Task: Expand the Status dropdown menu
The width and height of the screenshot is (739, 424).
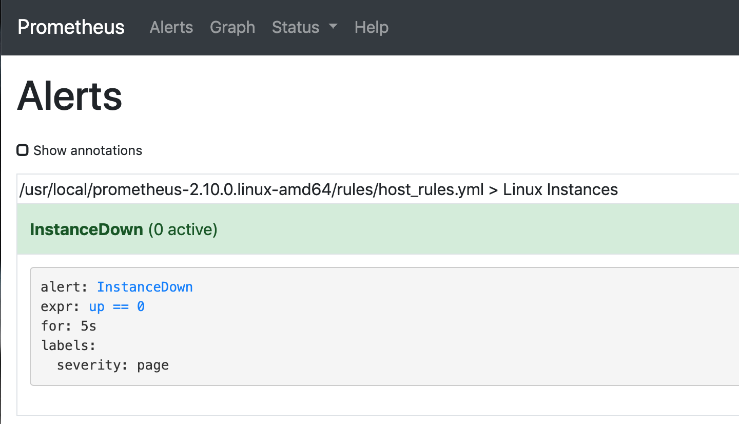Action: coord(305,27)
